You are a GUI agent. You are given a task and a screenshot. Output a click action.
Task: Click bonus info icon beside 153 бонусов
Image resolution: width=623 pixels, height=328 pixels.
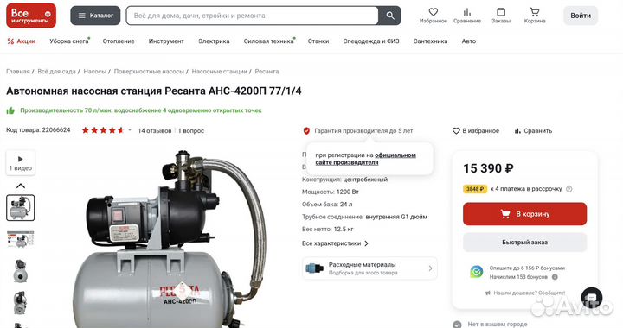point(555,277)
